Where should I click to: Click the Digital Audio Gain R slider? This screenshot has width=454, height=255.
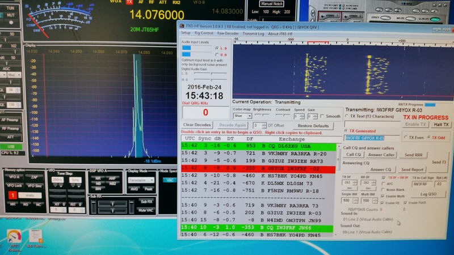(210, 79)
